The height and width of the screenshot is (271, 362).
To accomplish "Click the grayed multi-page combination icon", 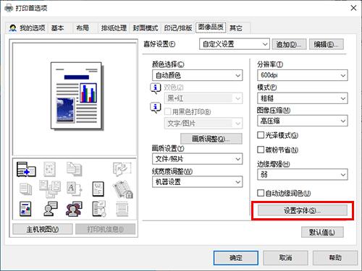I will (x=50, y=189).
